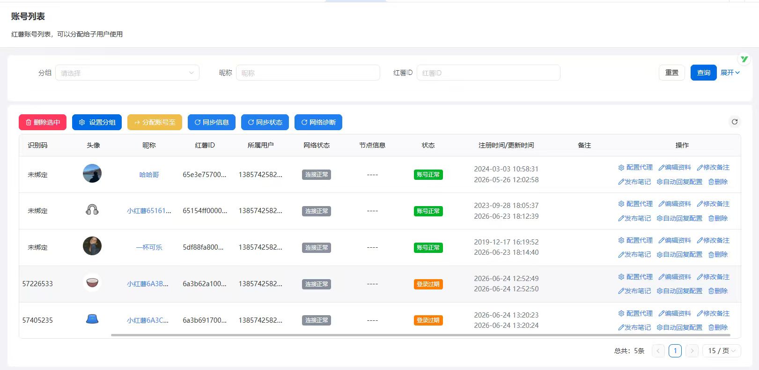Screen dimensions: 759x370
Task: Click horizontal scrollbar under the table
Action: click(x=420, y=335)
